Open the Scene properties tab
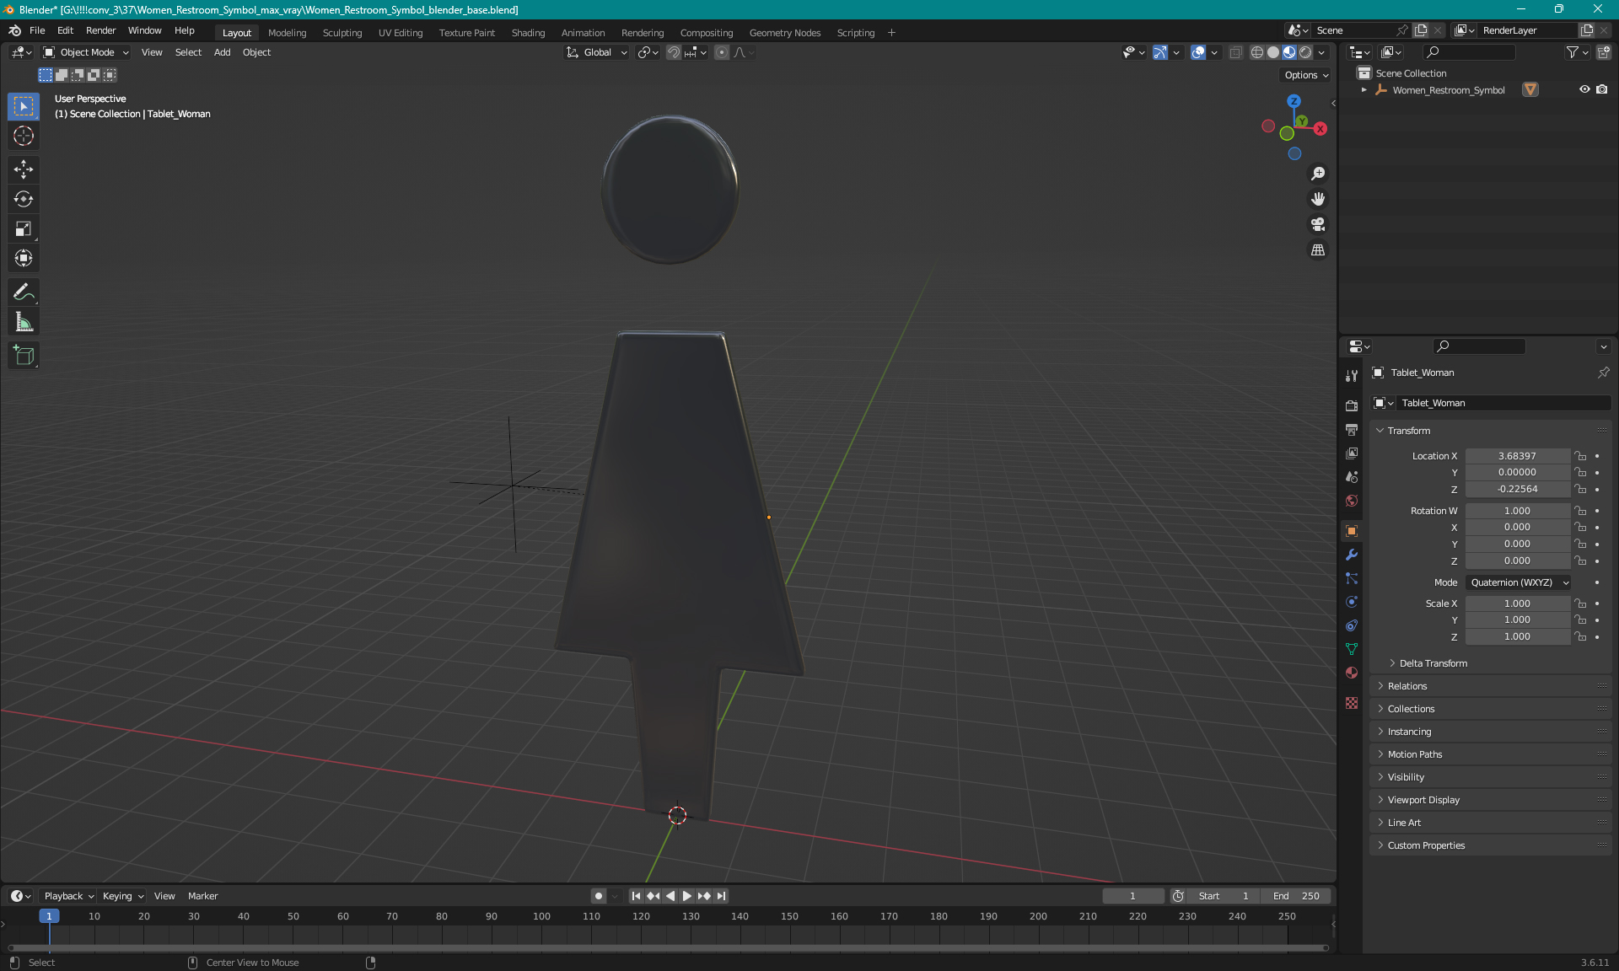 tap(1352, 477)
